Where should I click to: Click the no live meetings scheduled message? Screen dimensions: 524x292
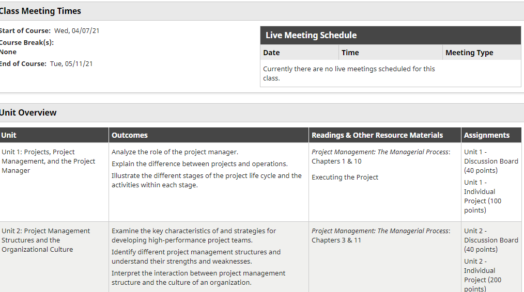point(349,73)
